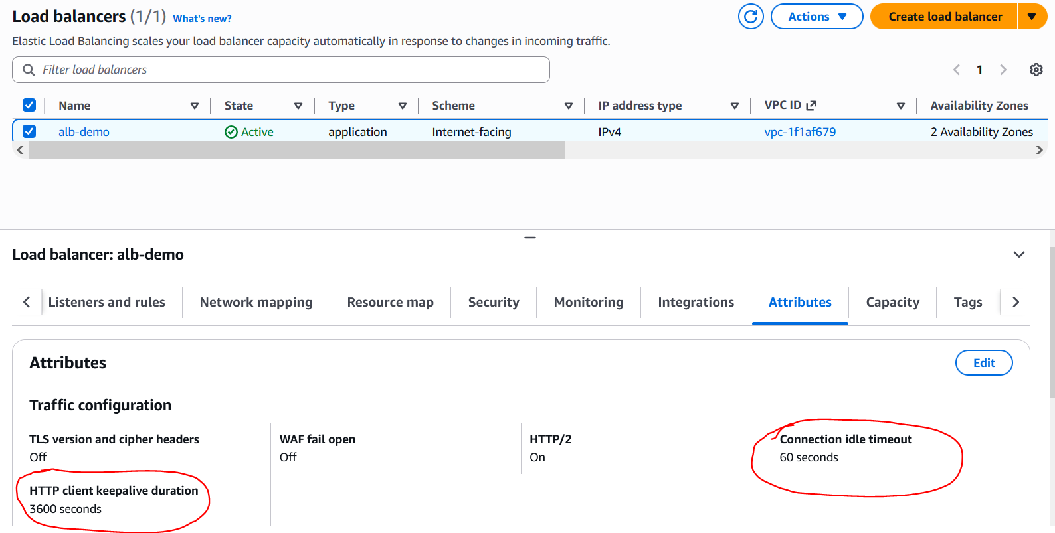This screenshot has height=533, width=1055.
Task: Click the VPC ID external link icon
Action: (x=811, y=106)
